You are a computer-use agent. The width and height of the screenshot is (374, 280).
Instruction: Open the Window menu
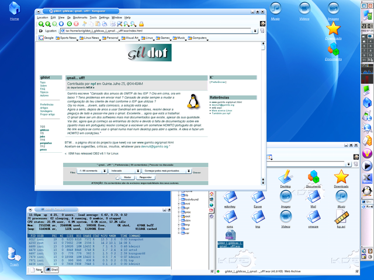(x=117, y=17)
